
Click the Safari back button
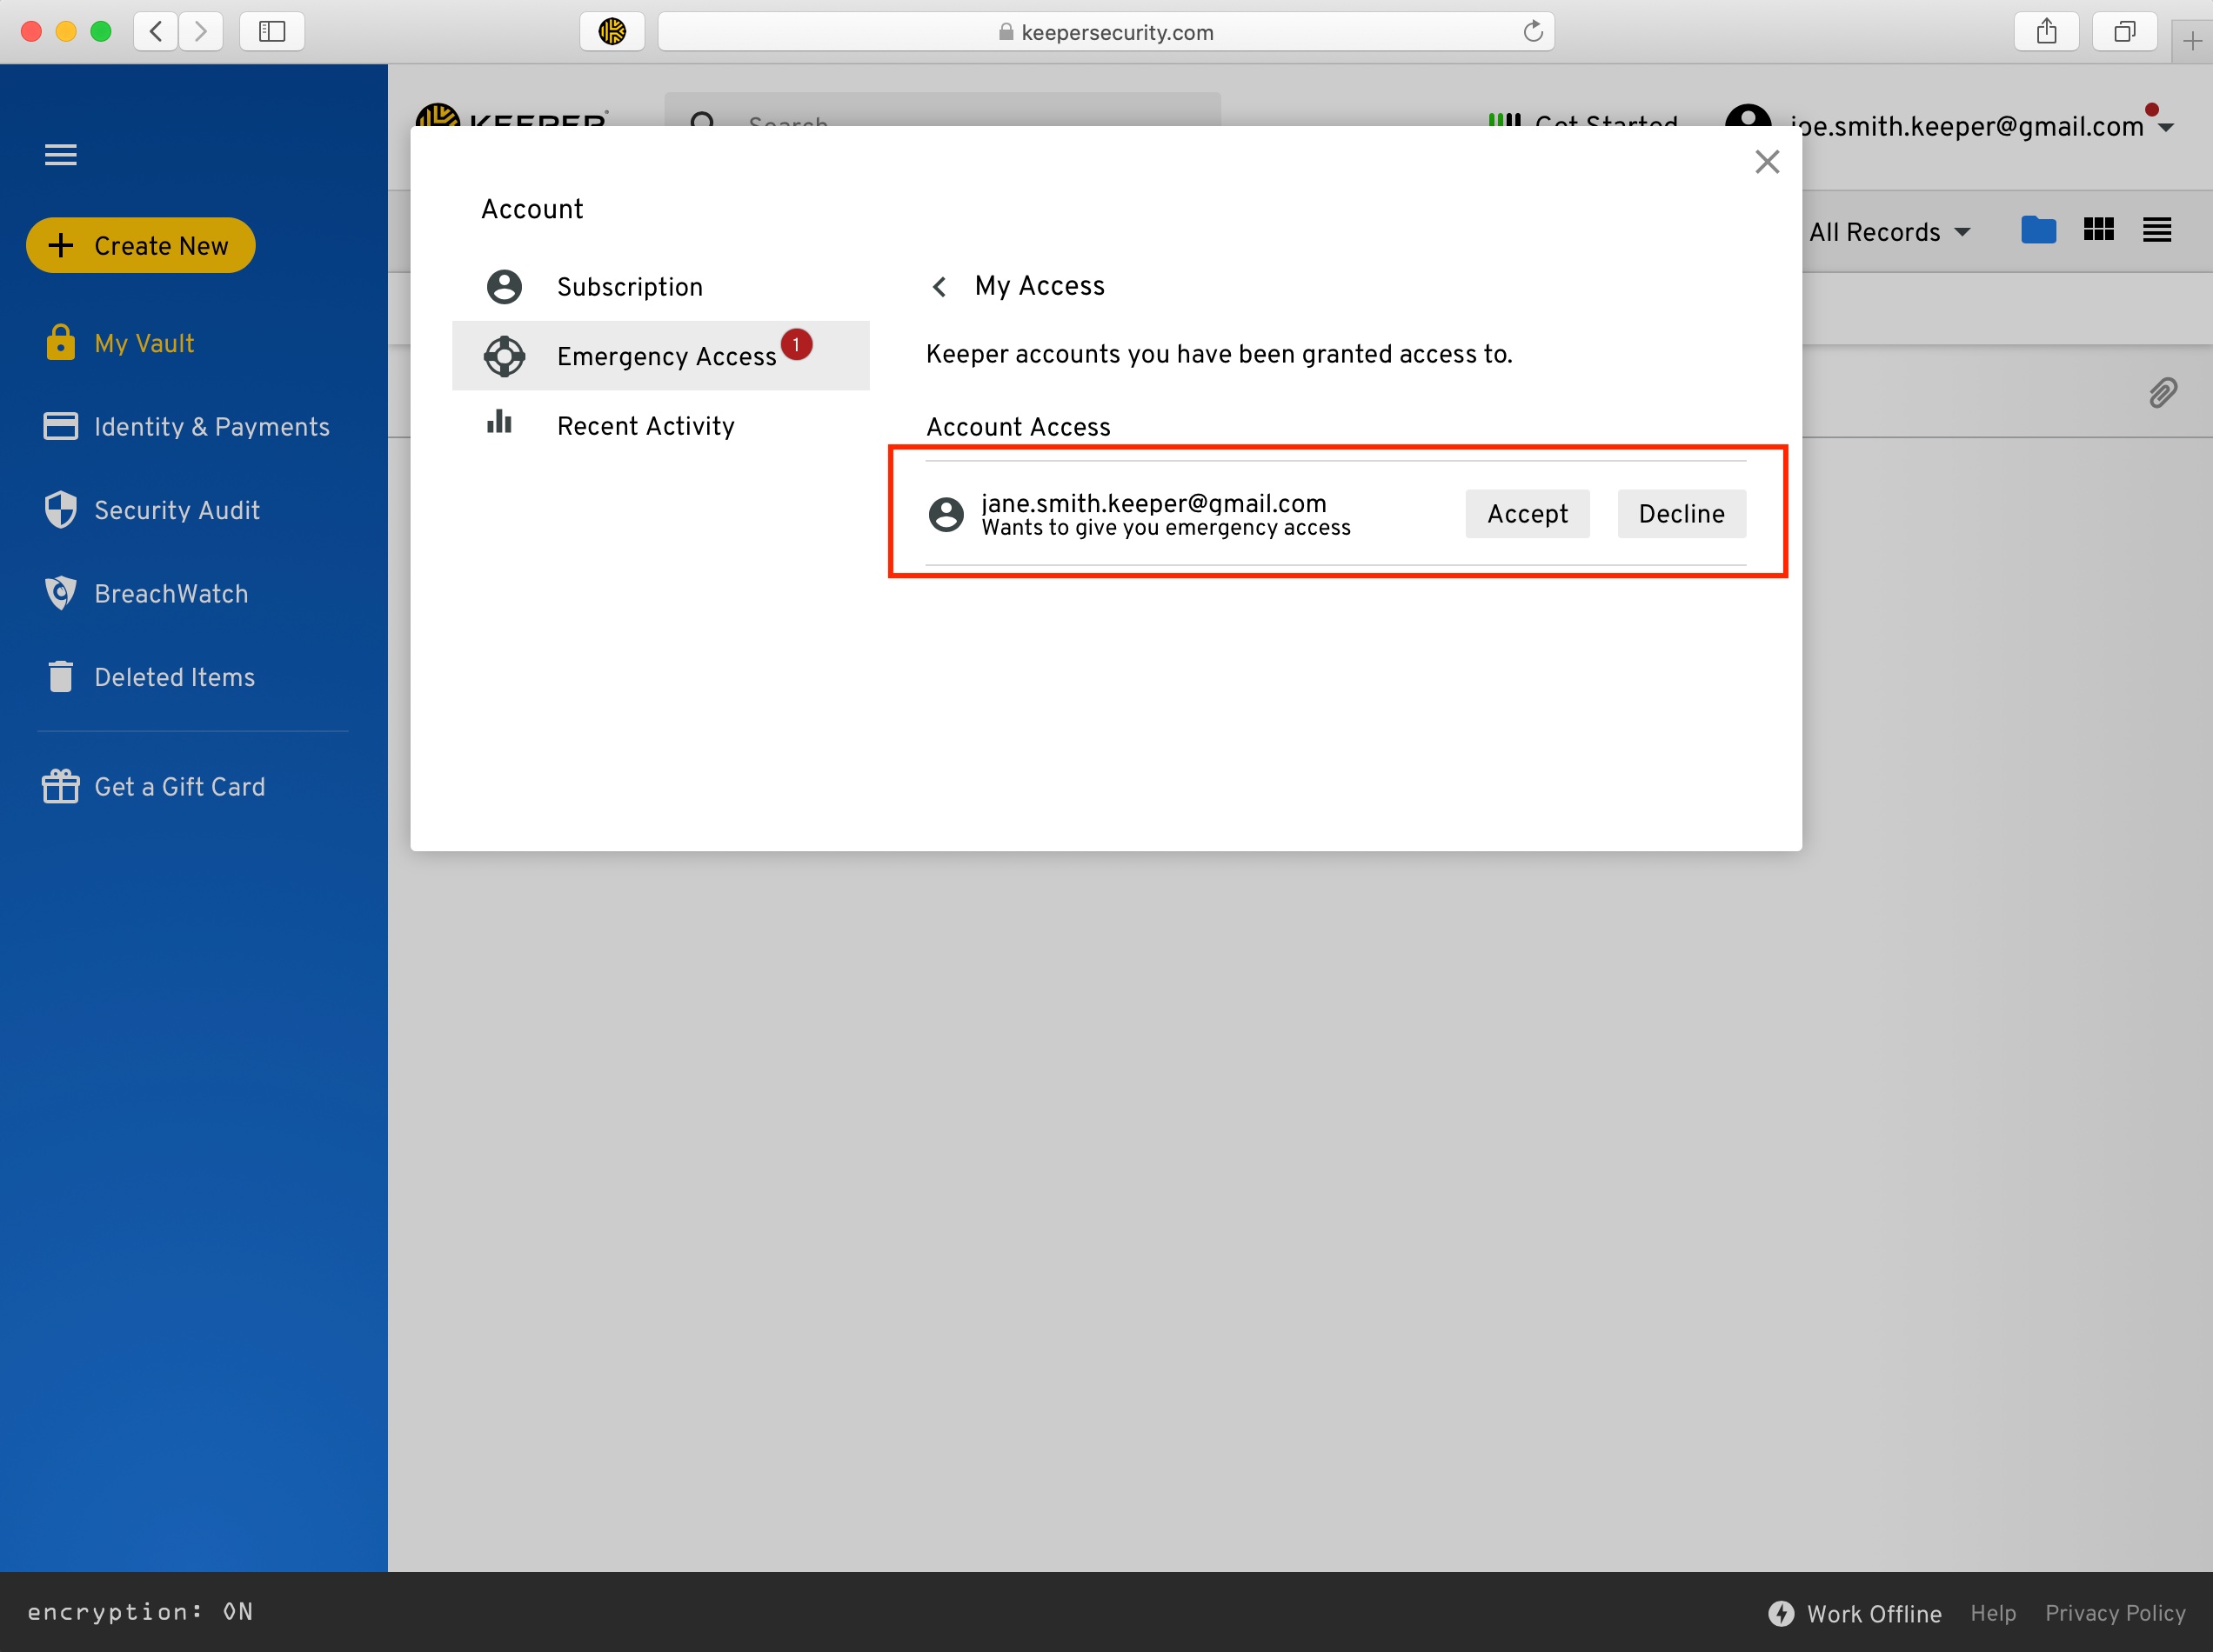click(156, 32)
